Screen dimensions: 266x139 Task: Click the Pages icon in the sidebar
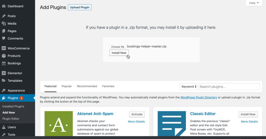click(x=4, y=31)
